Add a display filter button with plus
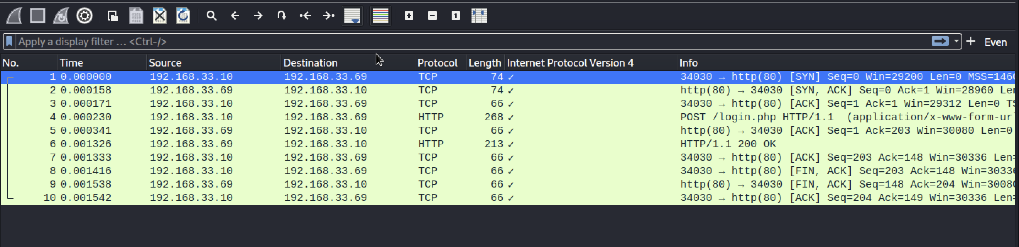The height and width of the screenshot is (247, 1019). [x=970, y=41]
